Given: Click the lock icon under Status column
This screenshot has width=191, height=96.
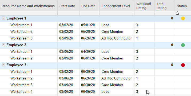Looking at the screenshot, I should pyautogui.click(x=177, y=13).
